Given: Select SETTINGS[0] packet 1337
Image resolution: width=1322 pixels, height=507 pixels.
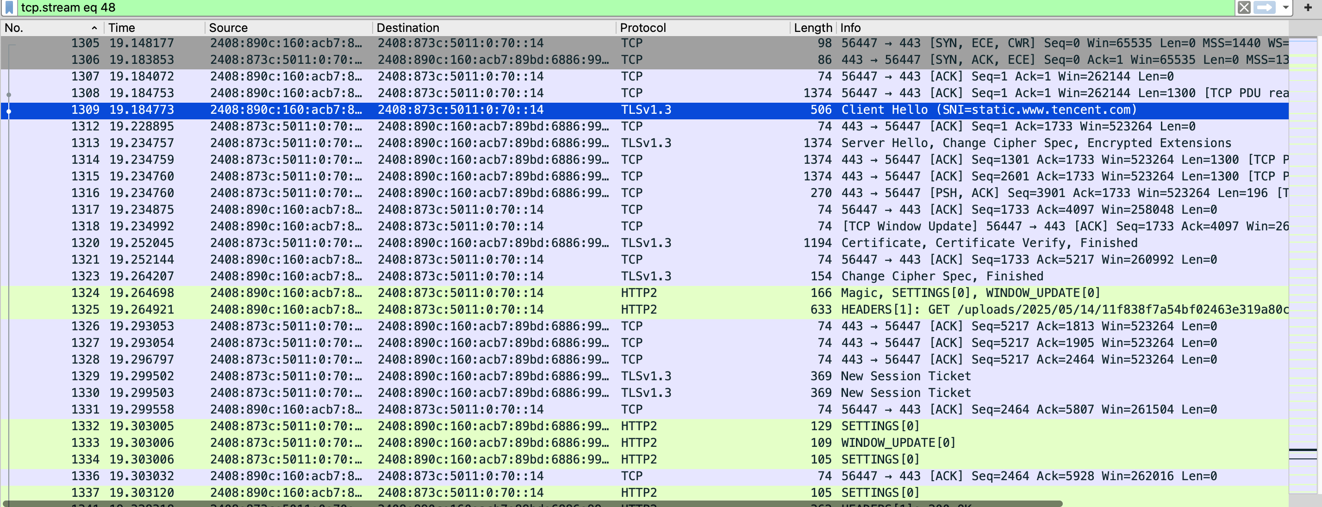Looking at the screenshot, I should click(645, 494).
